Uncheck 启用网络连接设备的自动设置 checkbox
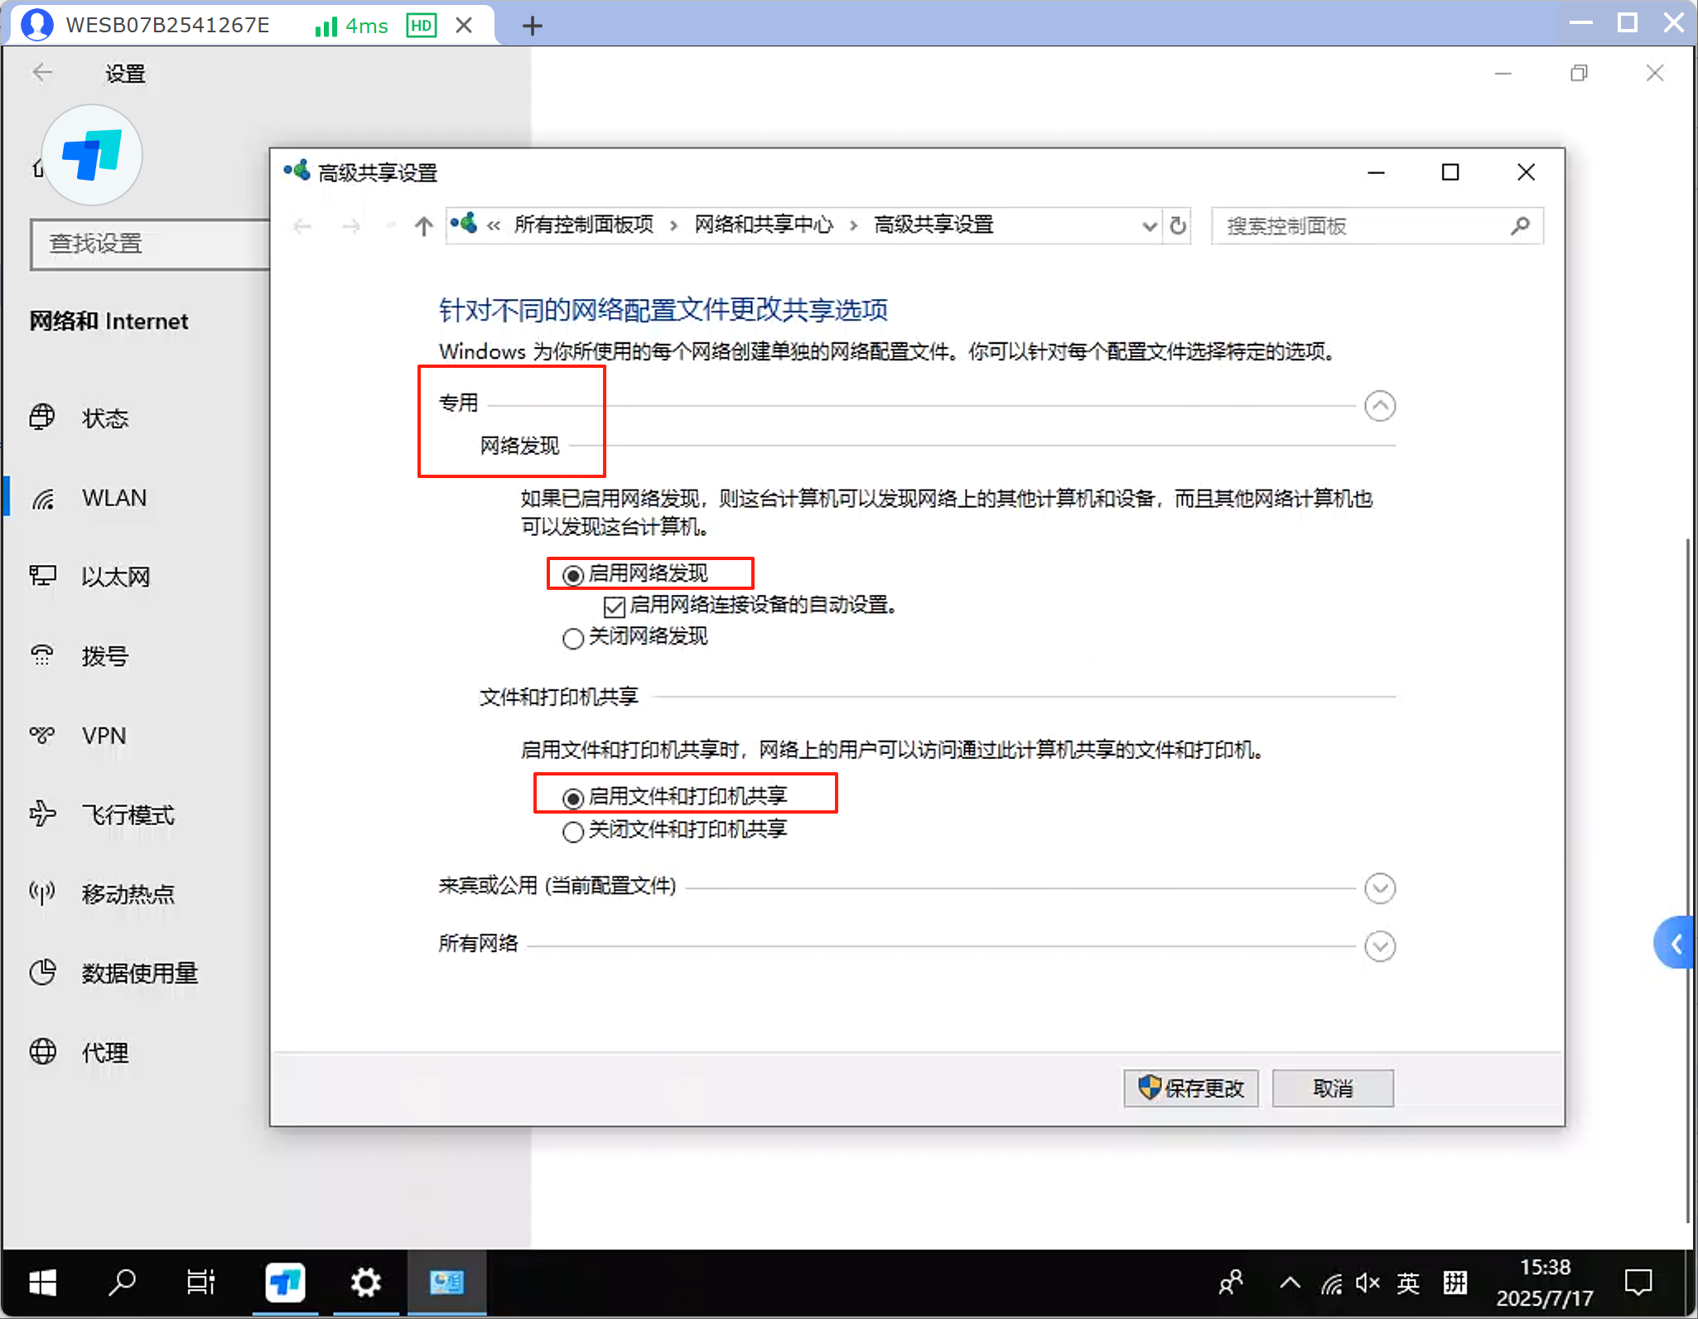The height and width of the screenshot is (1319, 1698). pyautogui.click(x=615, y=606)
